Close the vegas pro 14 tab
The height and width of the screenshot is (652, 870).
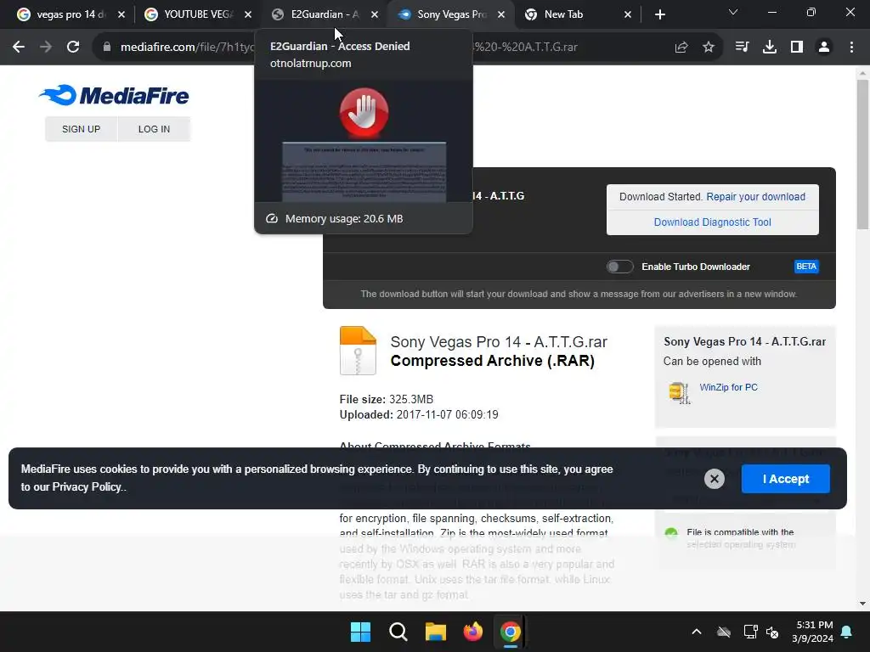[x=121, y=14]
